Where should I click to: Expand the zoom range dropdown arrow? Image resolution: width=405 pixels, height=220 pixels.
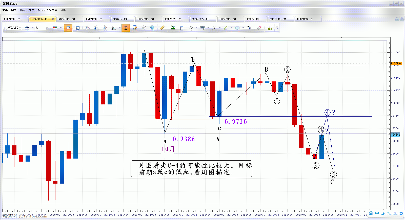click(x=120, y=28)
